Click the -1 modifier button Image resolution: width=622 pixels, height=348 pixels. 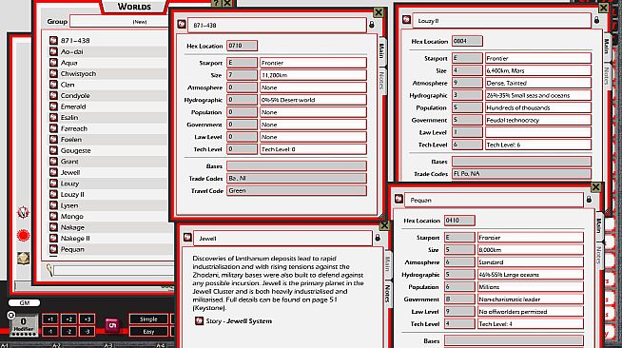[x=50, y=331]
